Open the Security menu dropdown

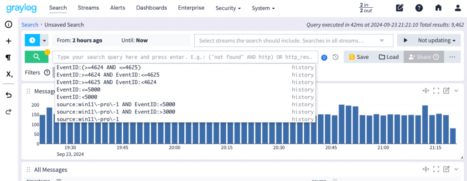[228, 8]
